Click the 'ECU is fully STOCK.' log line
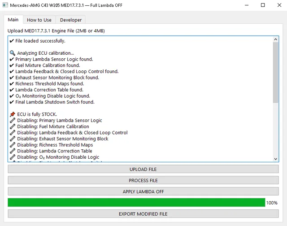This screenshot has height=226, width=287. point(37,114)
